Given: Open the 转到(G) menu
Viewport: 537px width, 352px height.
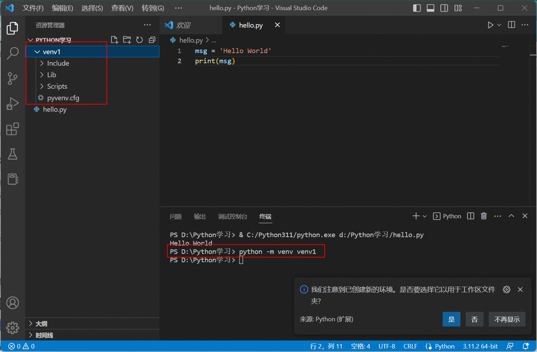Looking at the screenshot, I should pyautogui.click(x=153, y=8).
